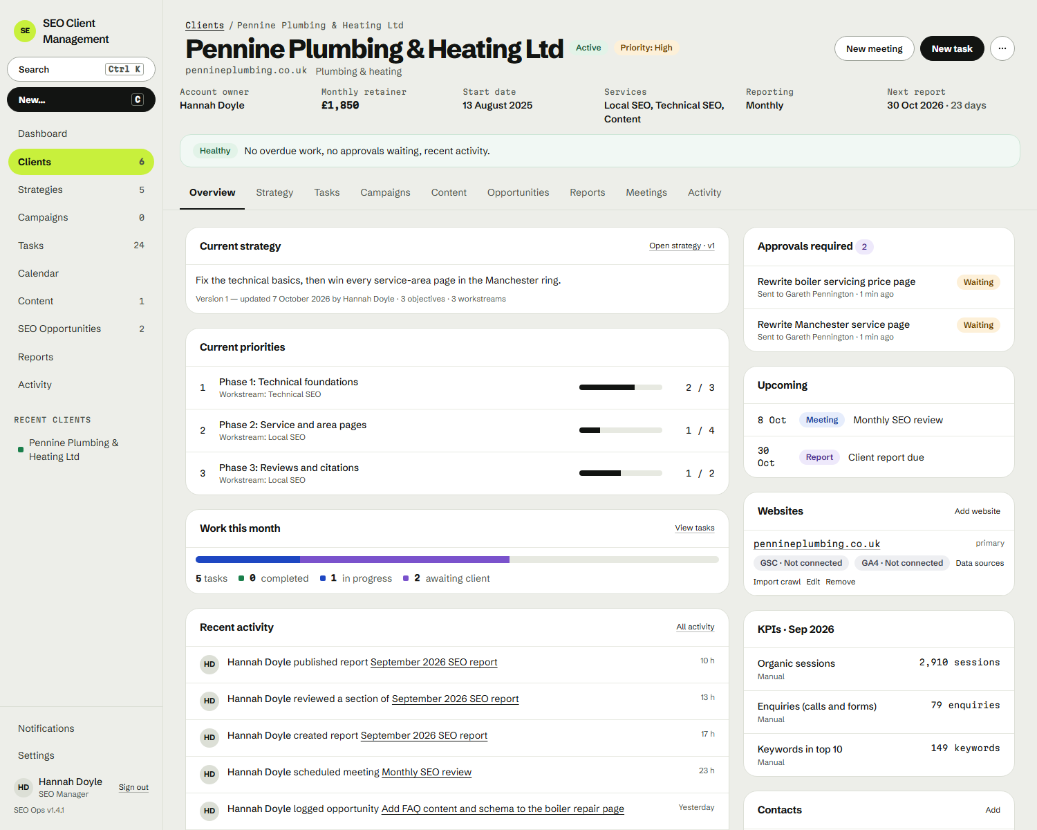Open Strategies in the sidebar
1037x830 pixels.
tap(81, 190)
